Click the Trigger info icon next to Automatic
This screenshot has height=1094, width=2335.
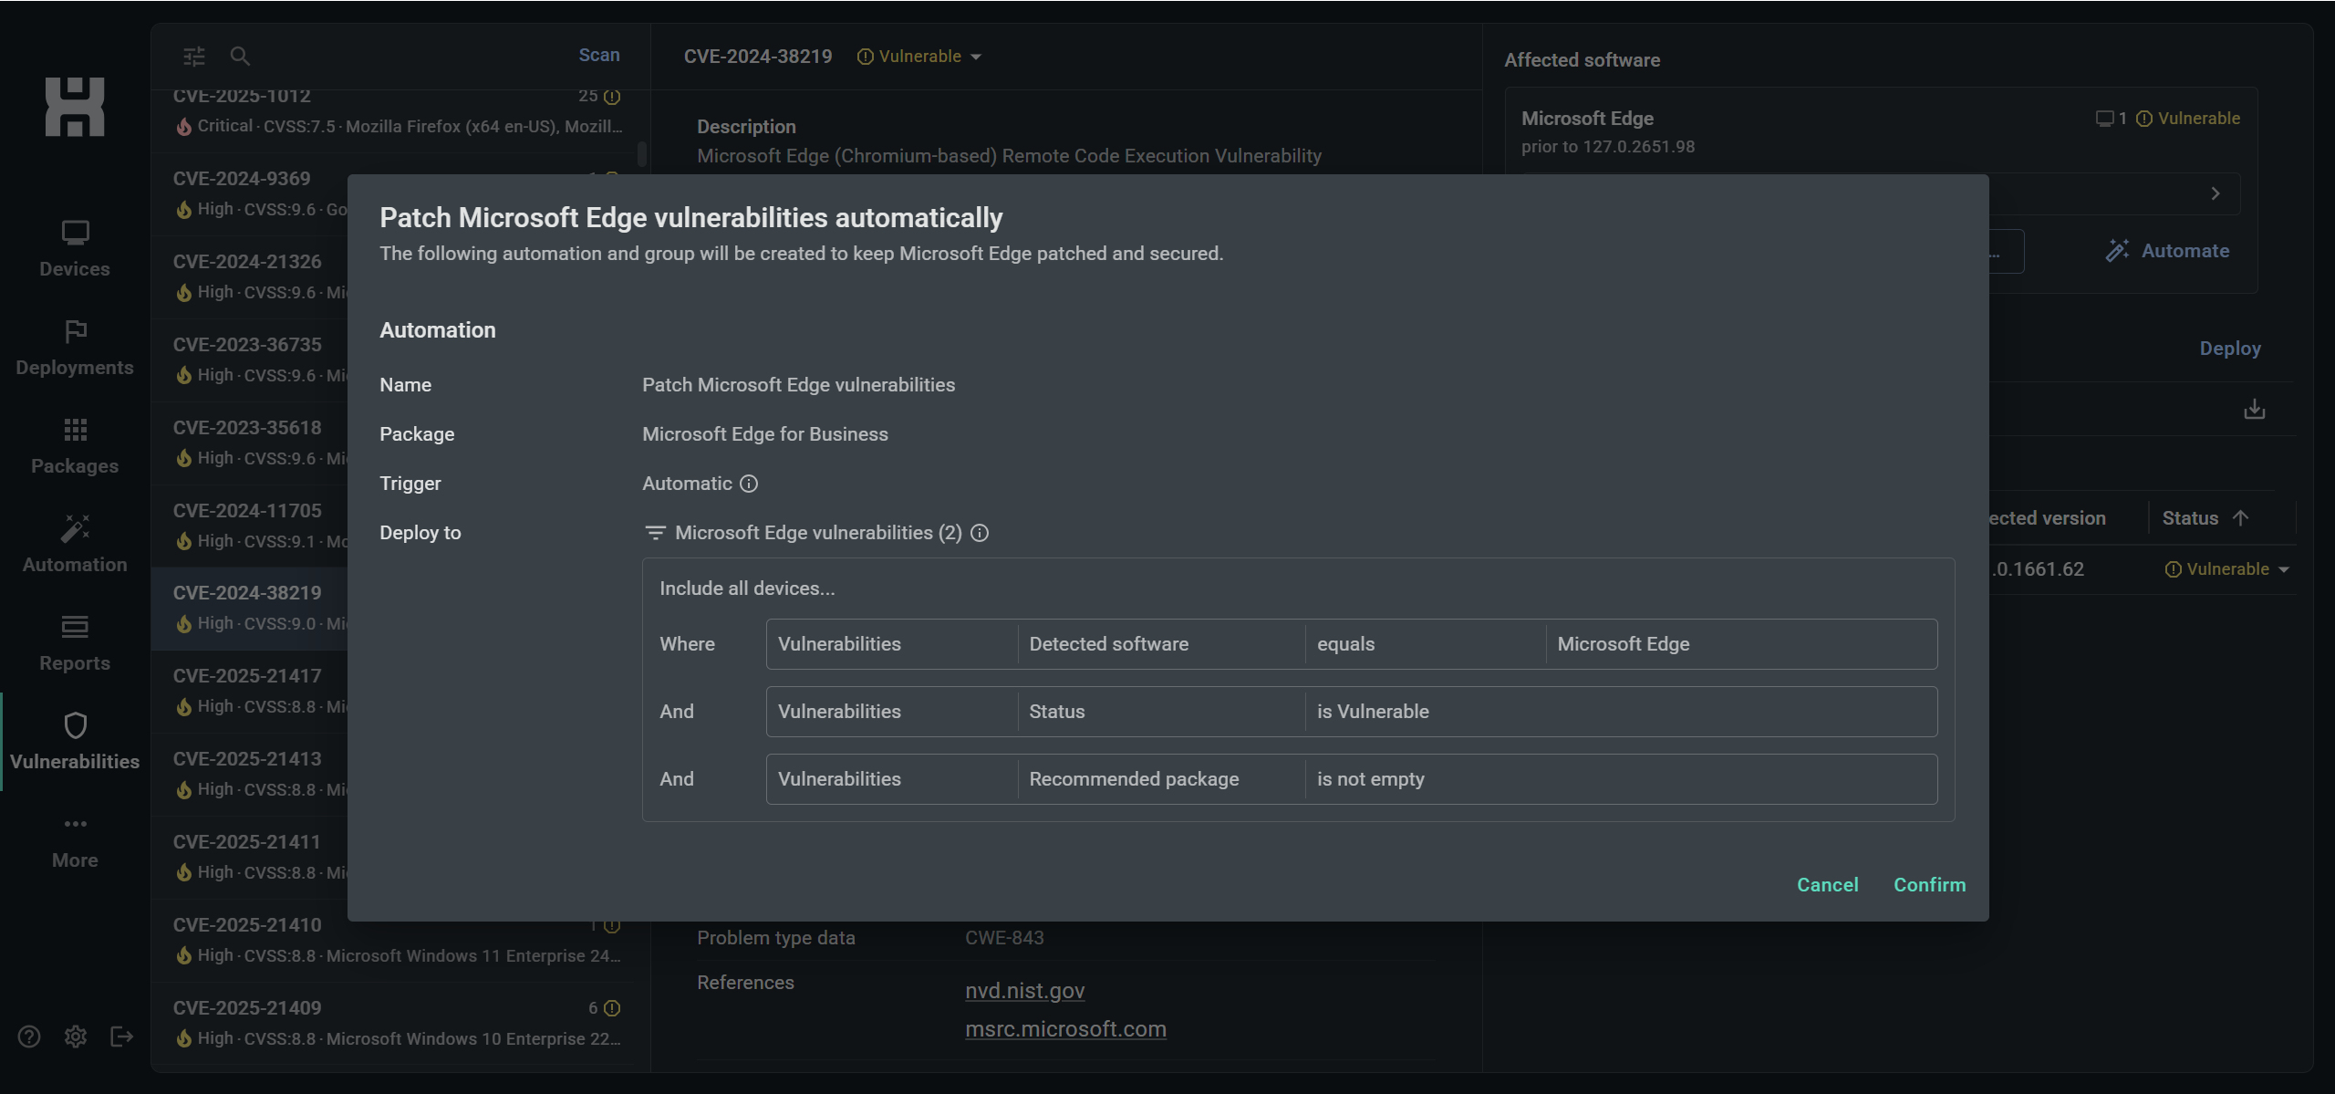click(x=749, y=484)
